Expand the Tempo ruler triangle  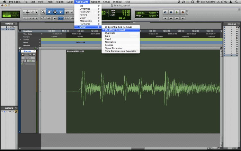21,40
